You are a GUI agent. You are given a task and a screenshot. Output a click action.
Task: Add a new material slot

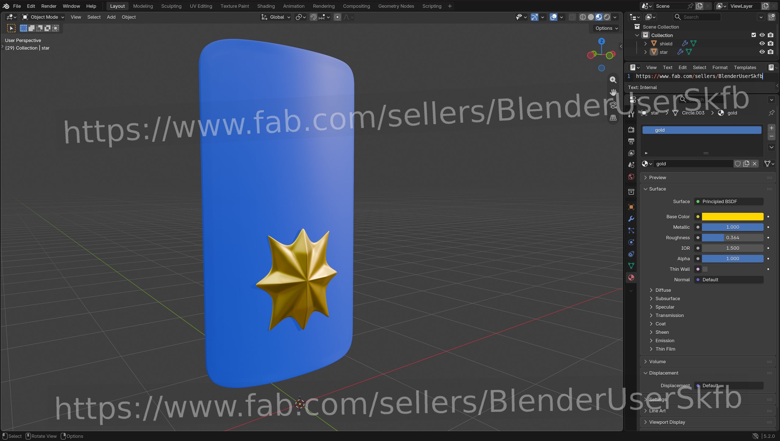771,128
